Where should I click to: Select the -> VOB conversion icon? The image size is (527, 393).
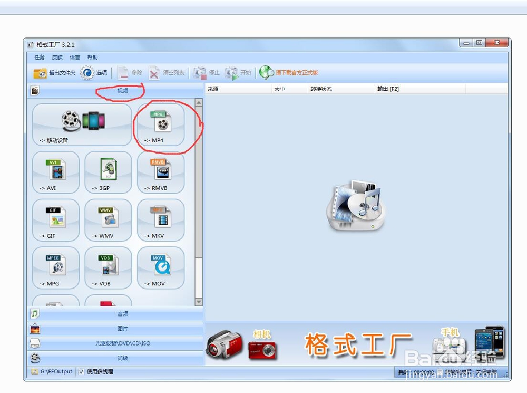tap(108, 268)
